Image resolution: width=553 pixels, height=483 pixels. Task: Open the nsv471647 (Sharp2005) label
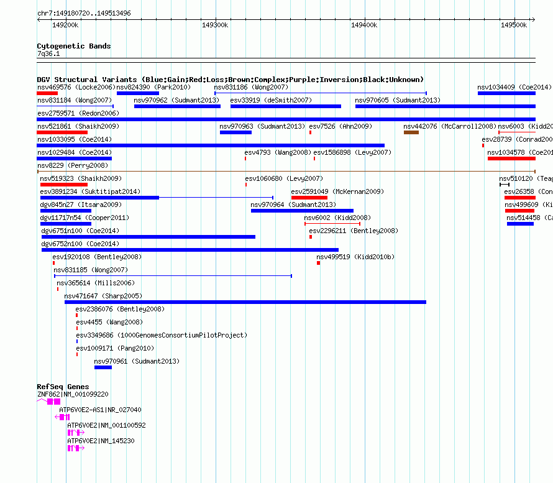tap(103, 296)
